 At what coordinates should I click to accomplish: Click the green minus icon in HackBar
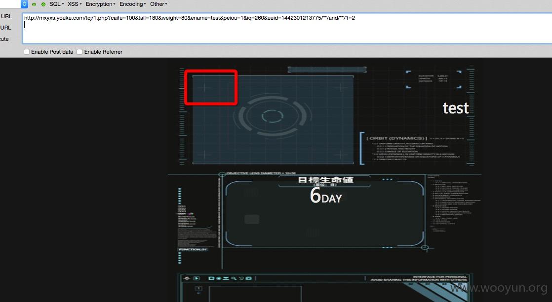34,4
